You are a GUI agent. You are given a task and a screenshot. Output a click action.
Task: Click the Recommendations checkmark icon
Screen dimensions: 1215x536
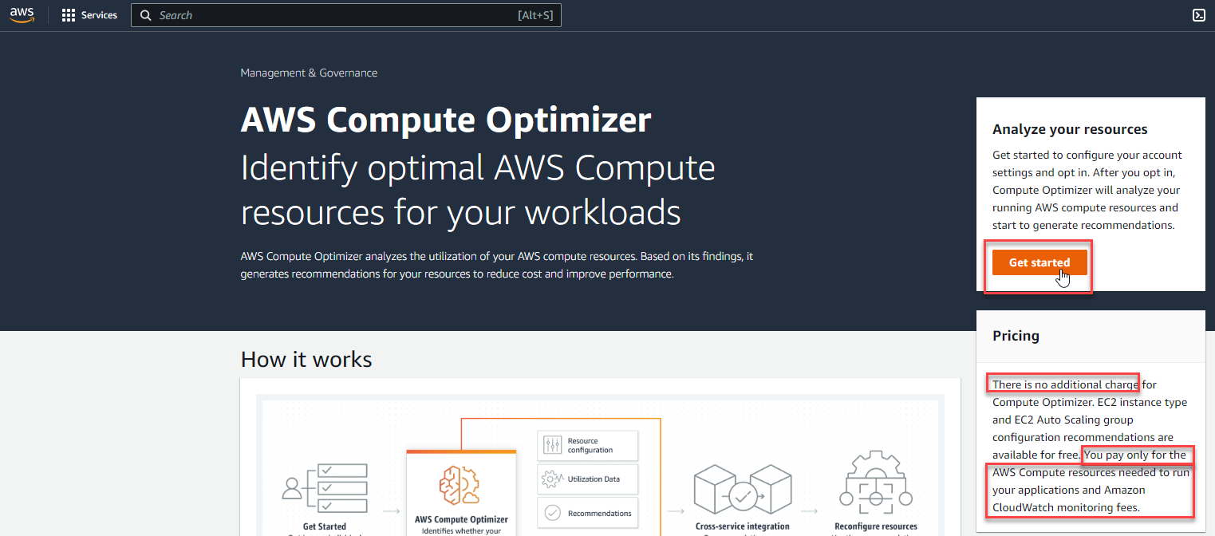[552, 513]
